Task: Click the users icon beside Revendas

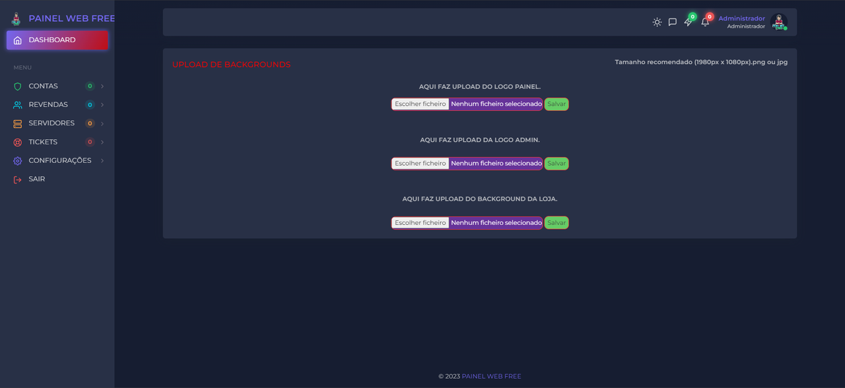Action: [x=18, y=105]
